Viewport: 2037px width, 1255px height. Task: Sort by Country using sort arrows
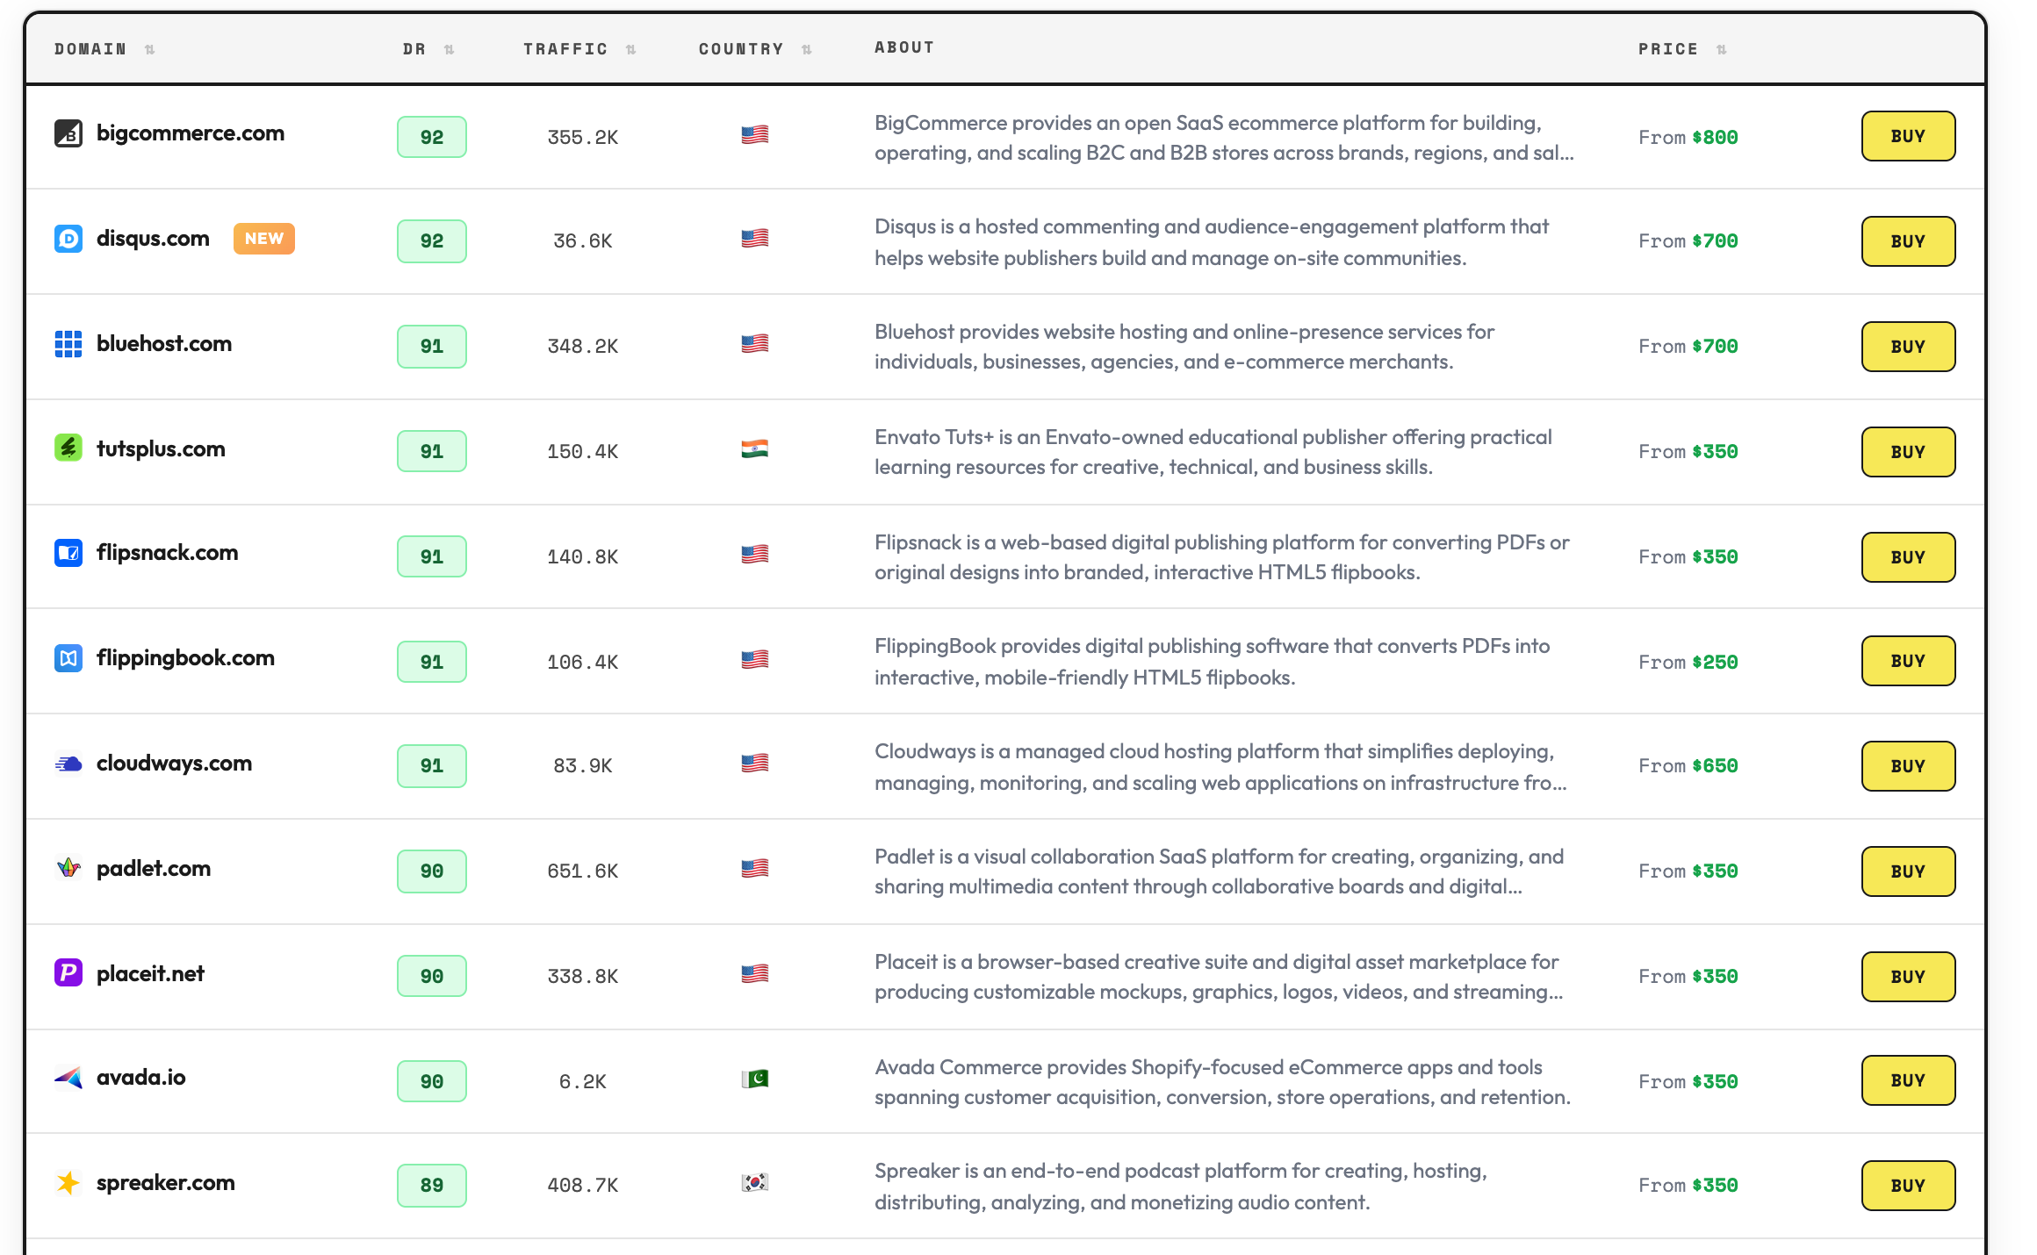point(807,50)
